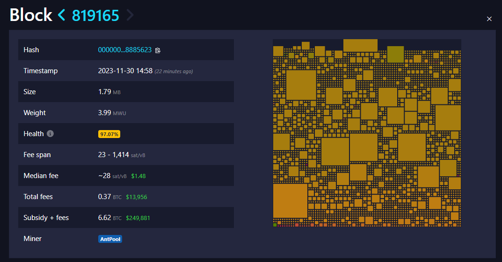Viewport: 502px width, 262px height.
Task: Click the Timestamp row label
Action: (41, 71)
